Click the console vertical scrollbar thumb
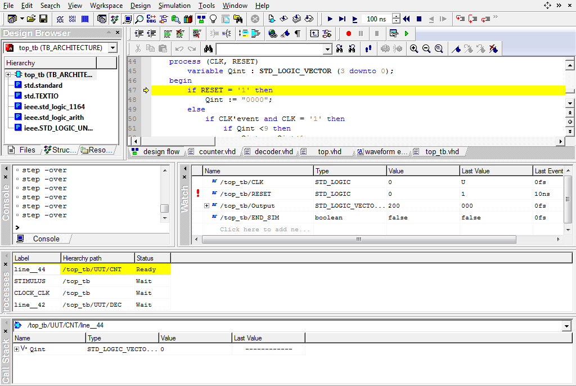This screenshot has height=386, width=576. coord(165,208)
